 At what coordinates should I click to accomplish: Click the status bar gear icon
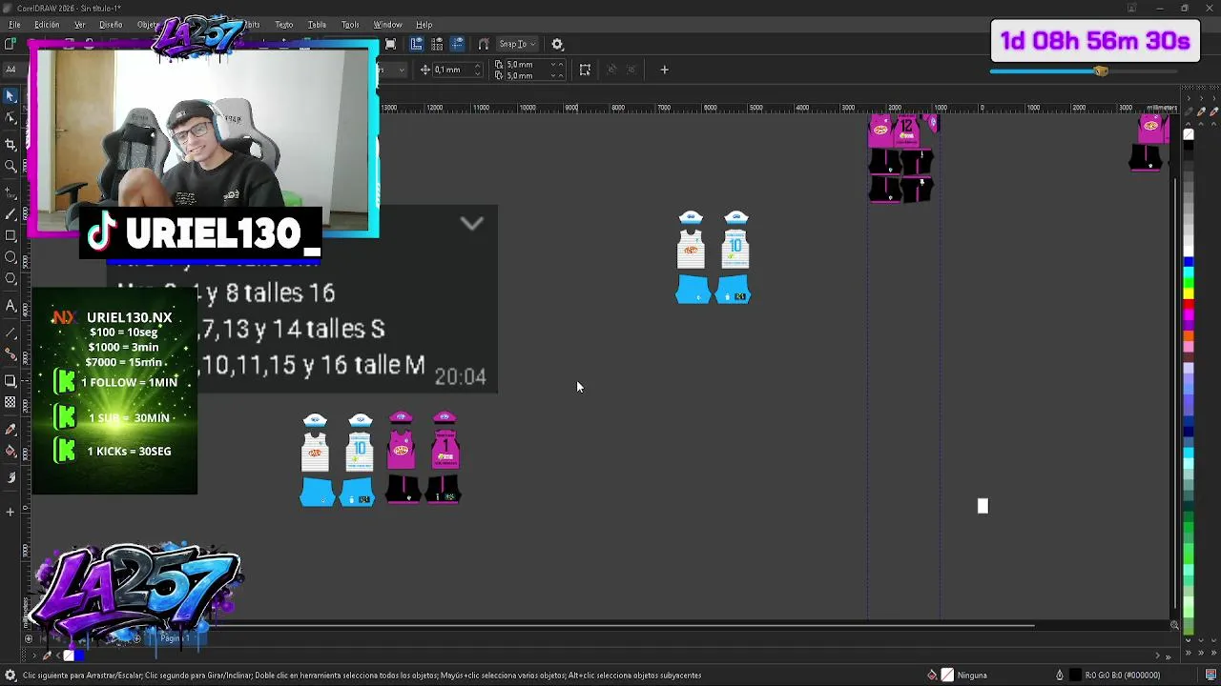point(10,676)
